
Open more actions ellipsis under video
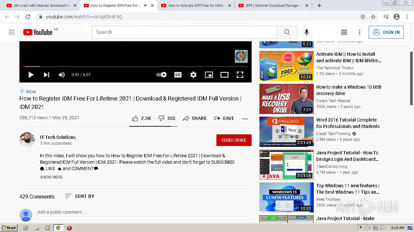pos(245,119)
